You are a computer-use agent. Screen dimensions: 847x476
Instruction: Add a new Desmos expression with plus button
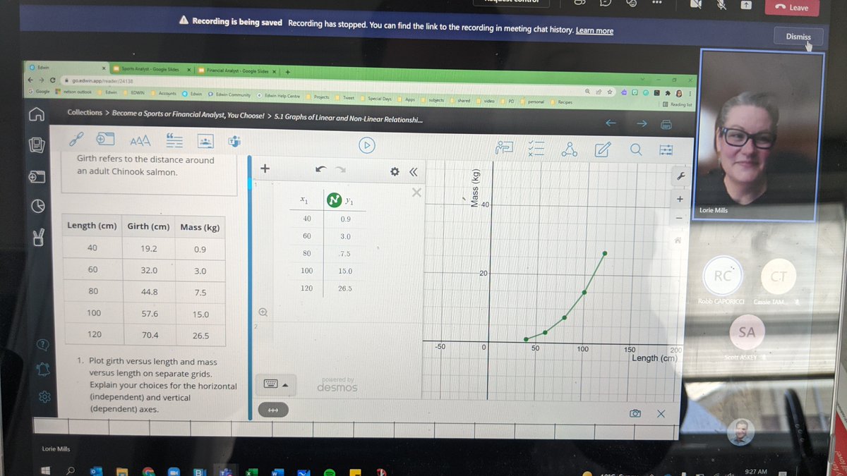(x=265, y=169)
